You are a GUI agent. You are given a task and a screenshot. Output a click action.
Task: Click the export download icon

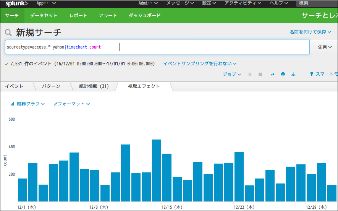coord(293,74)
